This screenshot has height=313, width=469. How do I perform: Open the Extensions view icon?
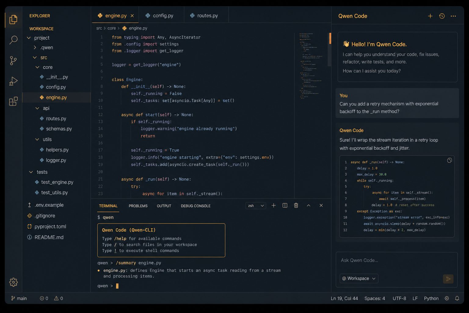point(13,101)
